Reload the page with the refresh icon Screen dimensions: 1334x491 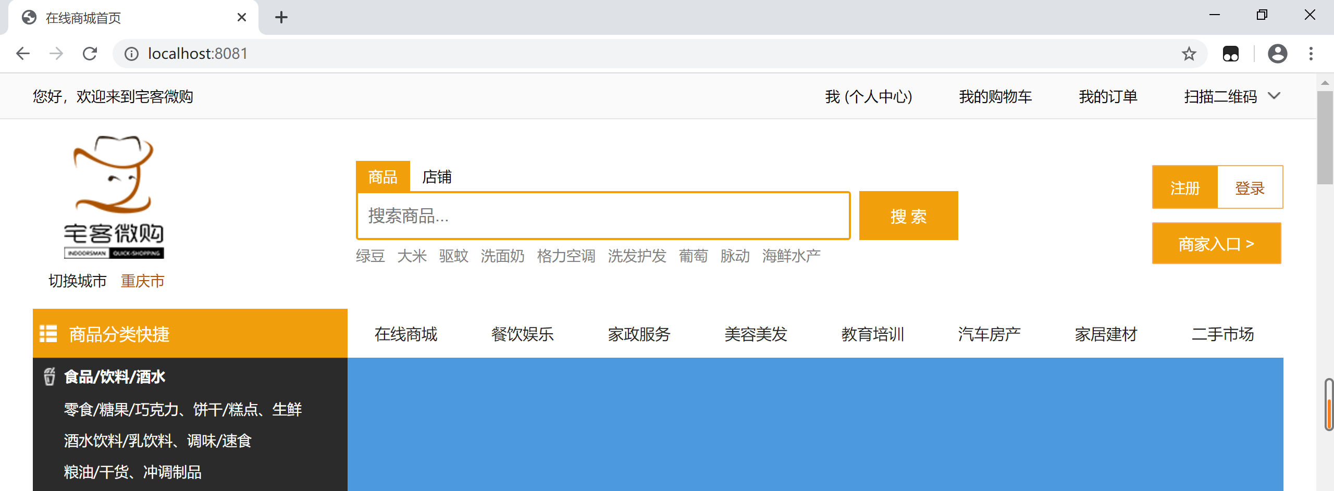point(90,53)
